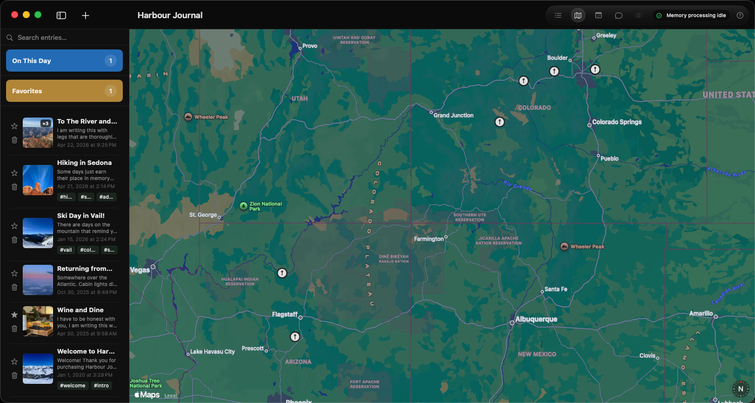The image size is (755, 403).
Task: Click the Harbour Journal window title
Action: pos(170,15)
